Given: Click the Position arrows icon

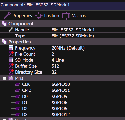Looking at the screenshot, I should click(39, 16).
